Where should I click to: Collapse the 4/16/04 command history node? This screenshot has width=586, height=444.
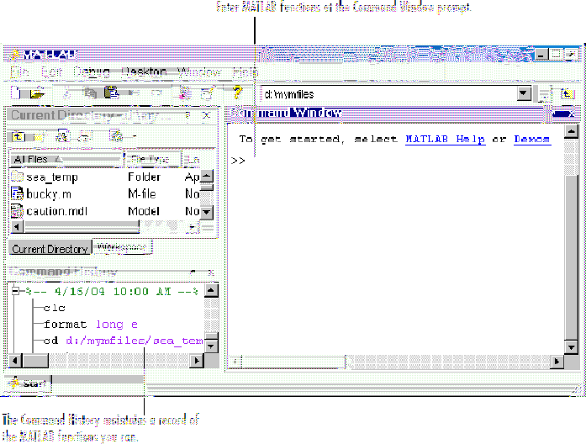coord(14,291)
